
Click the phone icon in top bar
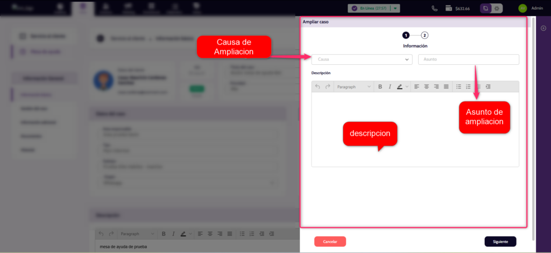[x=435, y=9]
